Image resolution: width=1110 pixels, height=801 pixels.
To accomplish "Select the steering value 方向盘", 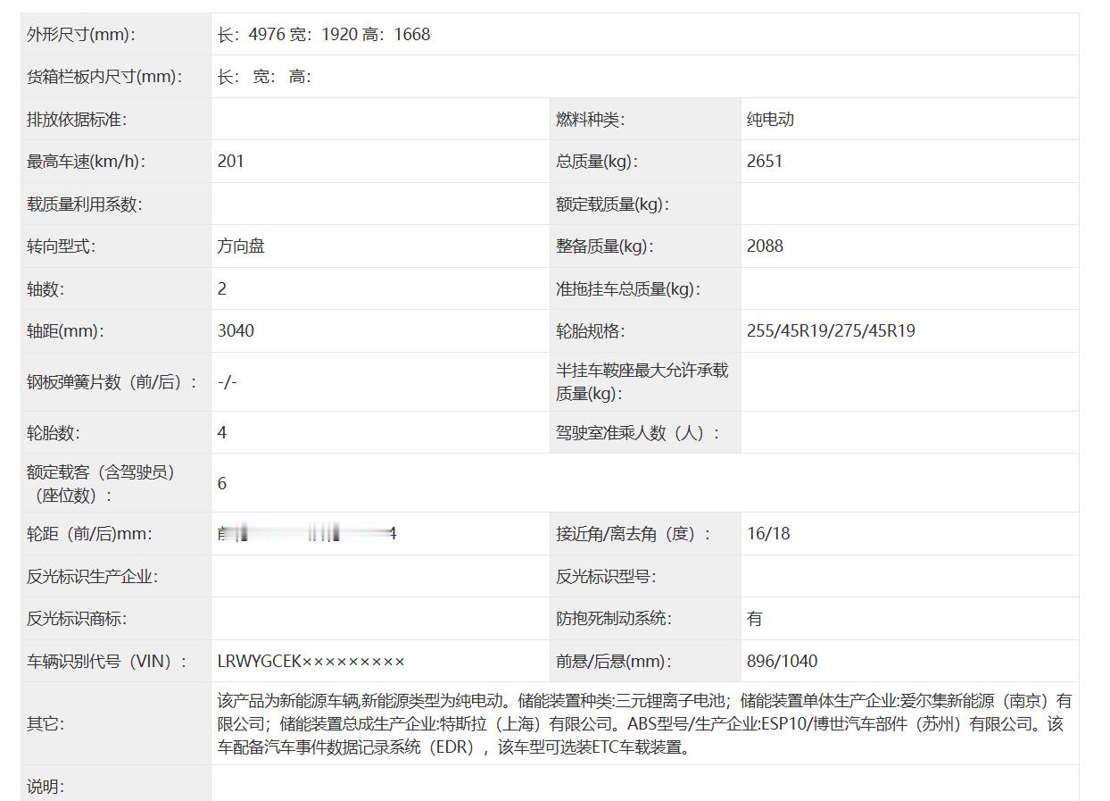I will pyautogui.click(x=241, y=246).
